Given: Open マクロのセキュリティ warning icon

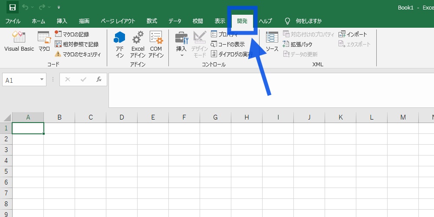Looking at the screenshot, I should (58, 54).
